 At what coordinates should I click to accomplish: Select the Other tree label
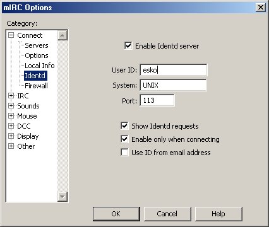click(26, 146)
